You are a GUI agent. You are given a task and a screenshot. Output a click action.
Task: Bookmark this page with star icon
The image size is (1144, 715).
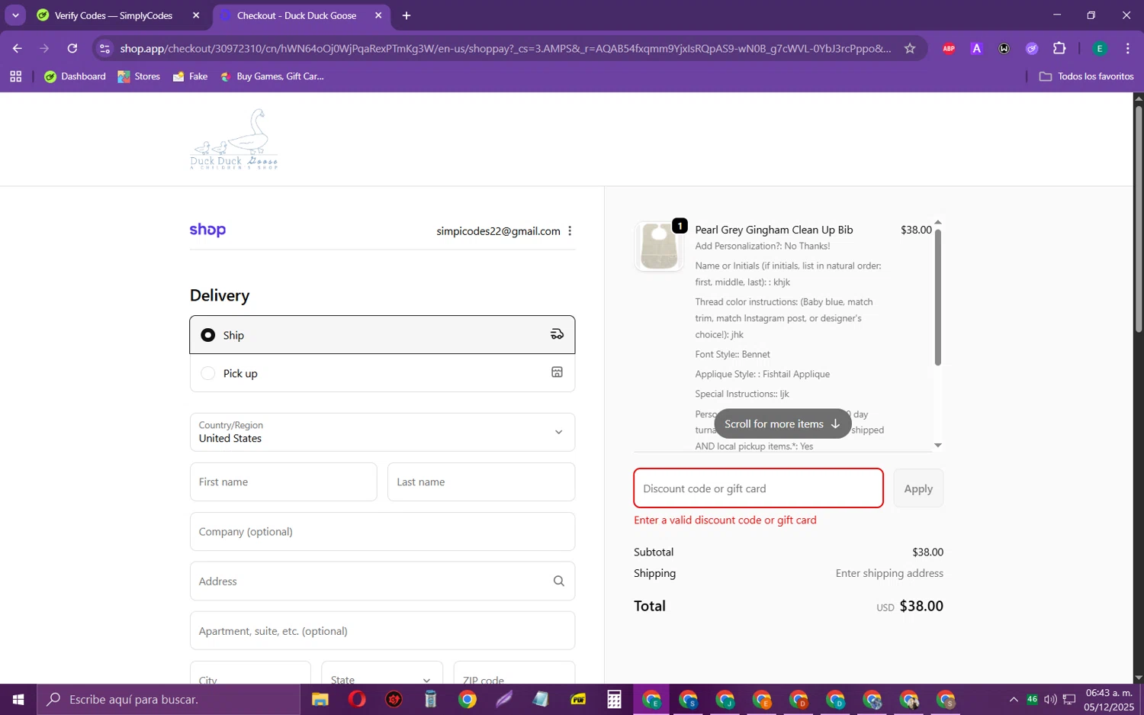point(909,48)
